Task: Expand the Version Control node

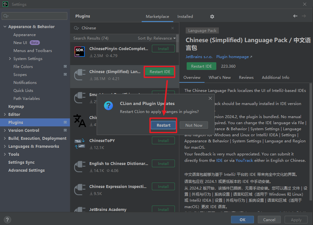Action: click(x=5, y=130)
